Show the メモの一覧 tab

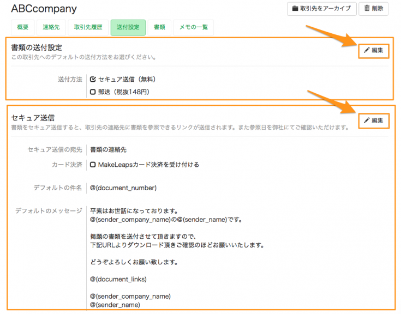194,27
